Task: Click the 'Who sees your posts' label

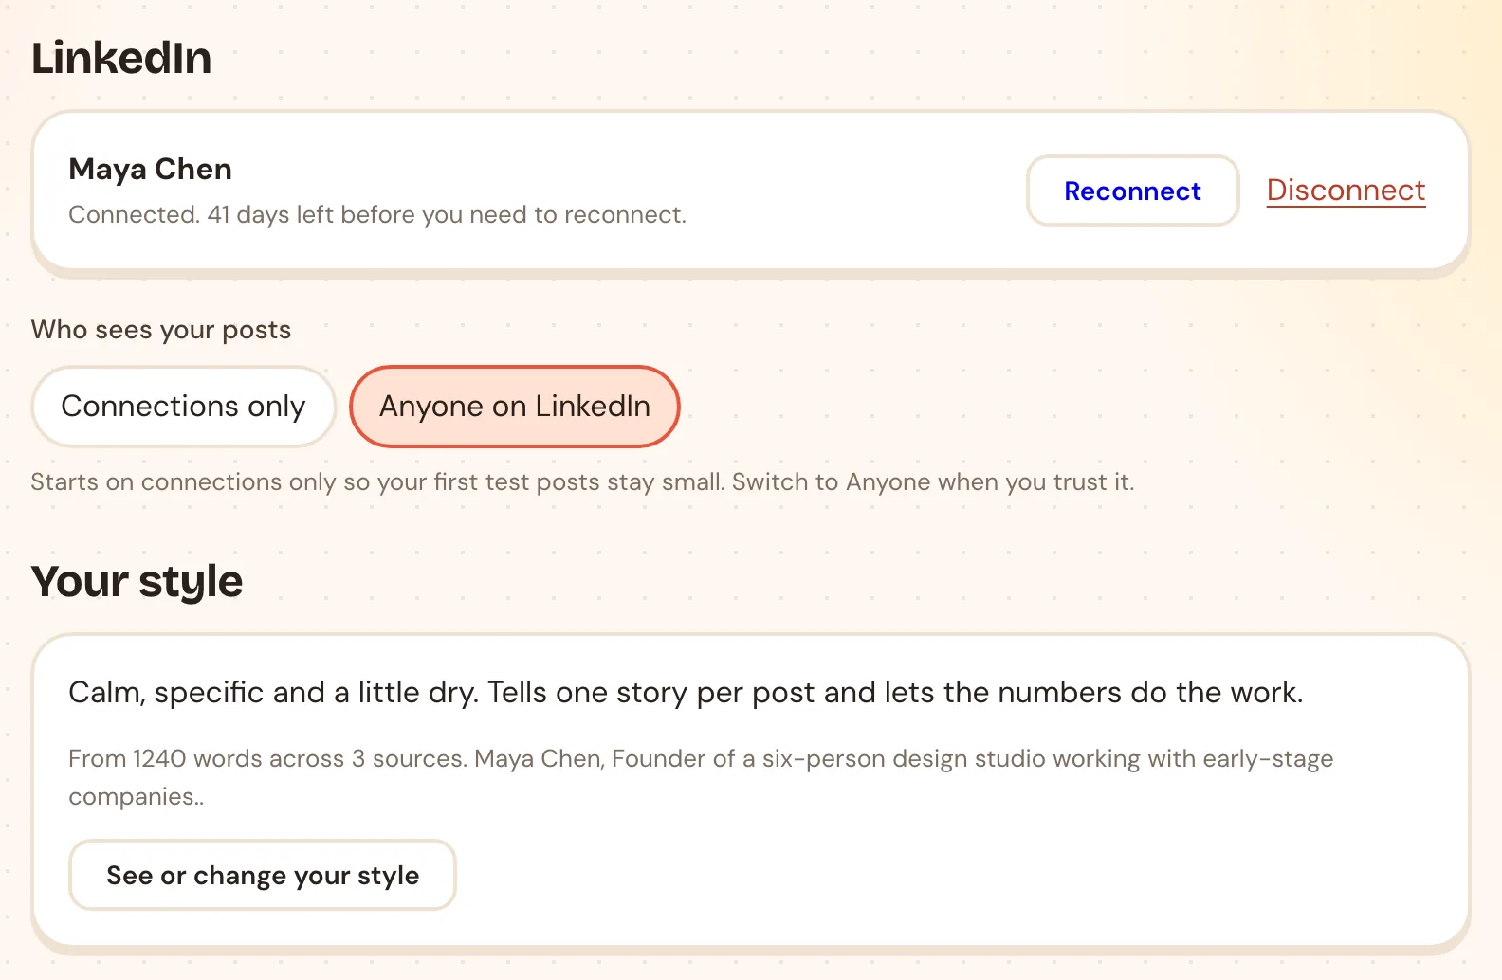Action: pyautogui.click(x=161, y=330)
